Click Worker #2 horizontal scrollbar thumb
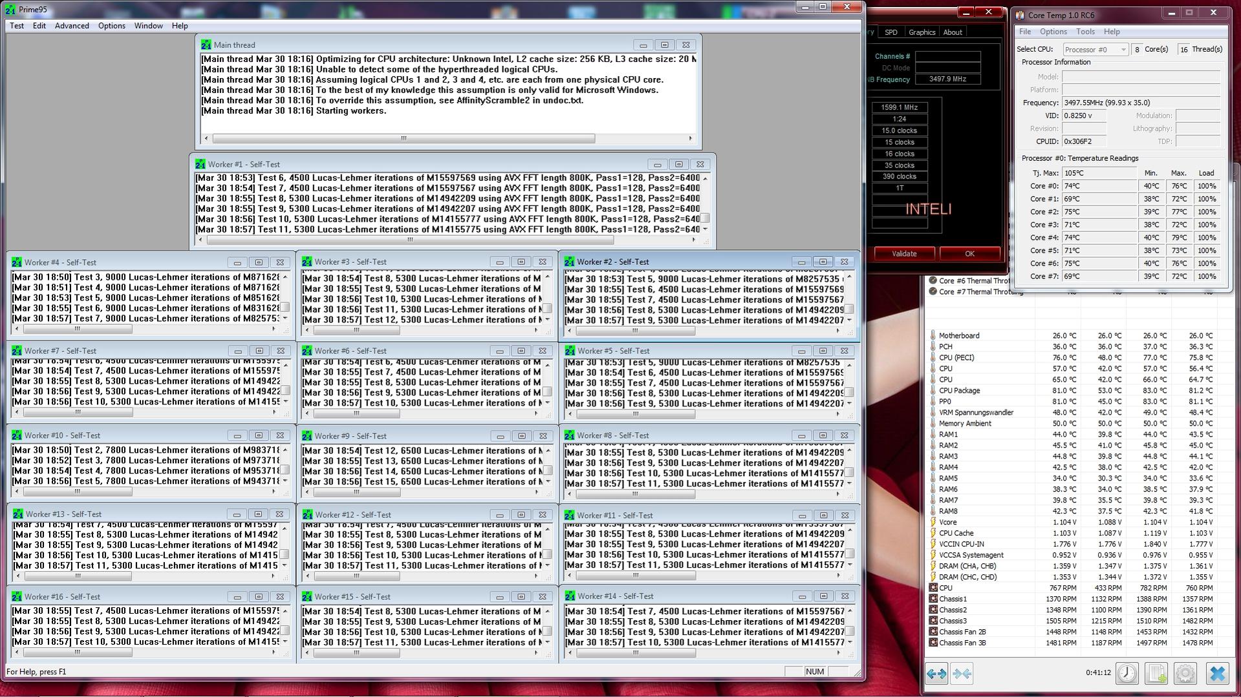The height and width of the screenshot is (697, 1241). click(635, 331)
